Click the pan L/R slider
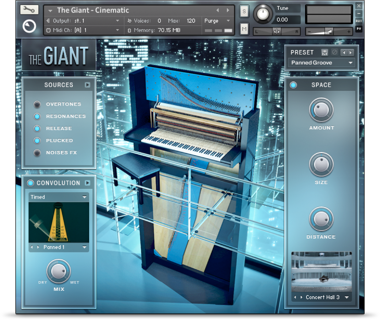This screenshot has width=380, height=320. (277, 31)
